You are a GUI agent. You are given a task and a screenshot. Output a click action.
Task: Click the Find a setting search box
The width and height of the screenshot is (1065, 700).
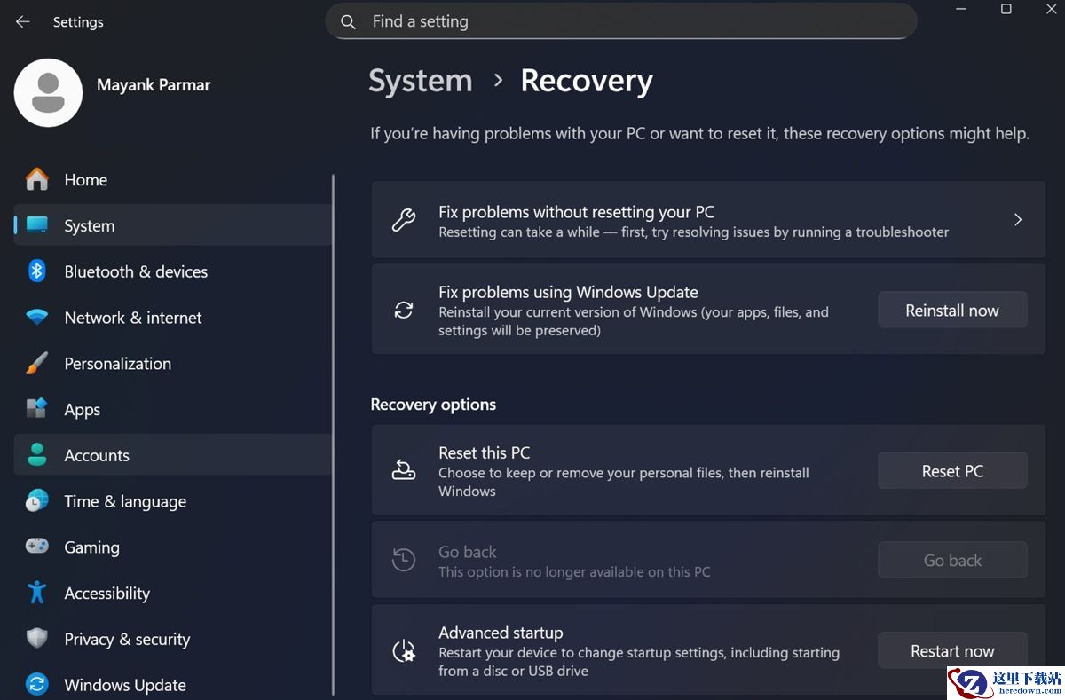click(x=621, y=21)
